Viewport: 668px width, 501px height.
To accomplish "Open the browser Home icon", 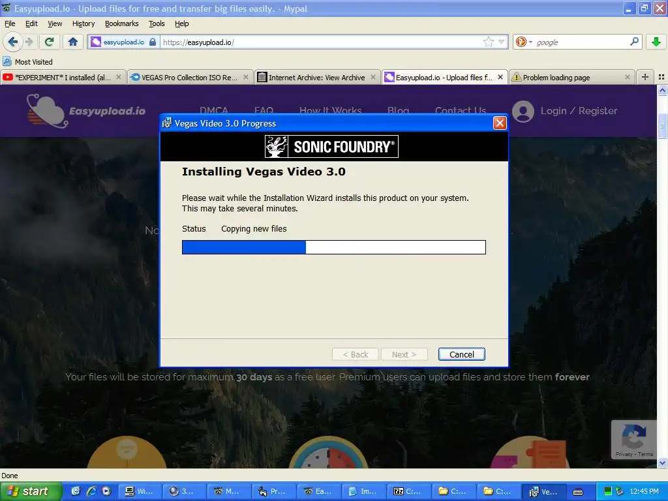I will point(73,42).
